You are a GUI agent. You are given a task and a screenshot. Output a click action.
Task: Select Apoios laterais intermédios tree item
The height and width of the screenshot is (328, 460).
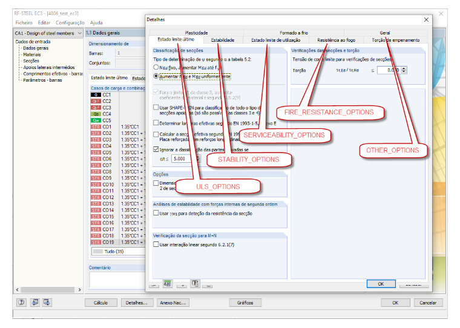click(49, 67)
